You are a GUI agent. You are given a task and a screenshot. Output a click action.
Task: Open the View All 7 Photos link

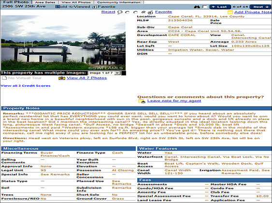coord(87,78)
